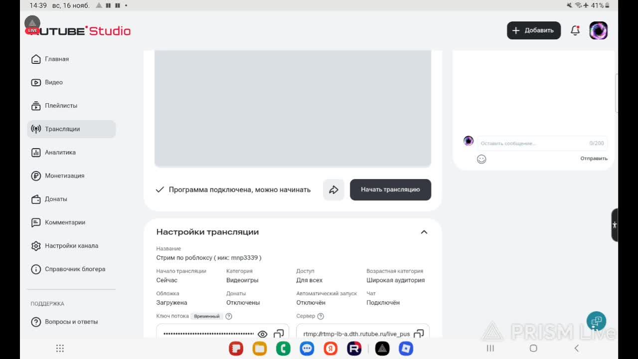Click help icon next to Сервер
Screen dimensions: 638x359
320,316
